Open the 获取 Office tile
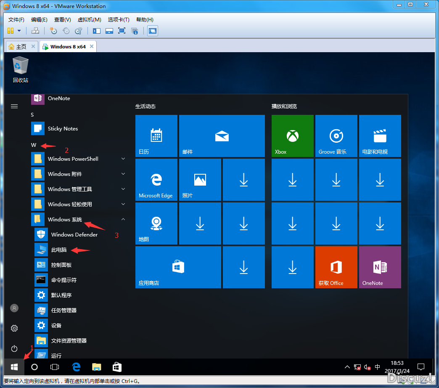The width and height of the screenshot is (439, 388). (x=336, y=267)
